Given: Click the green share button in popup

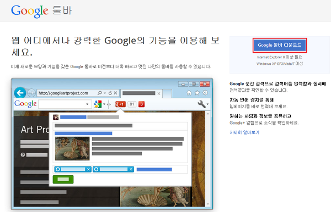Looking at the screenshot, I should point(63,180).
